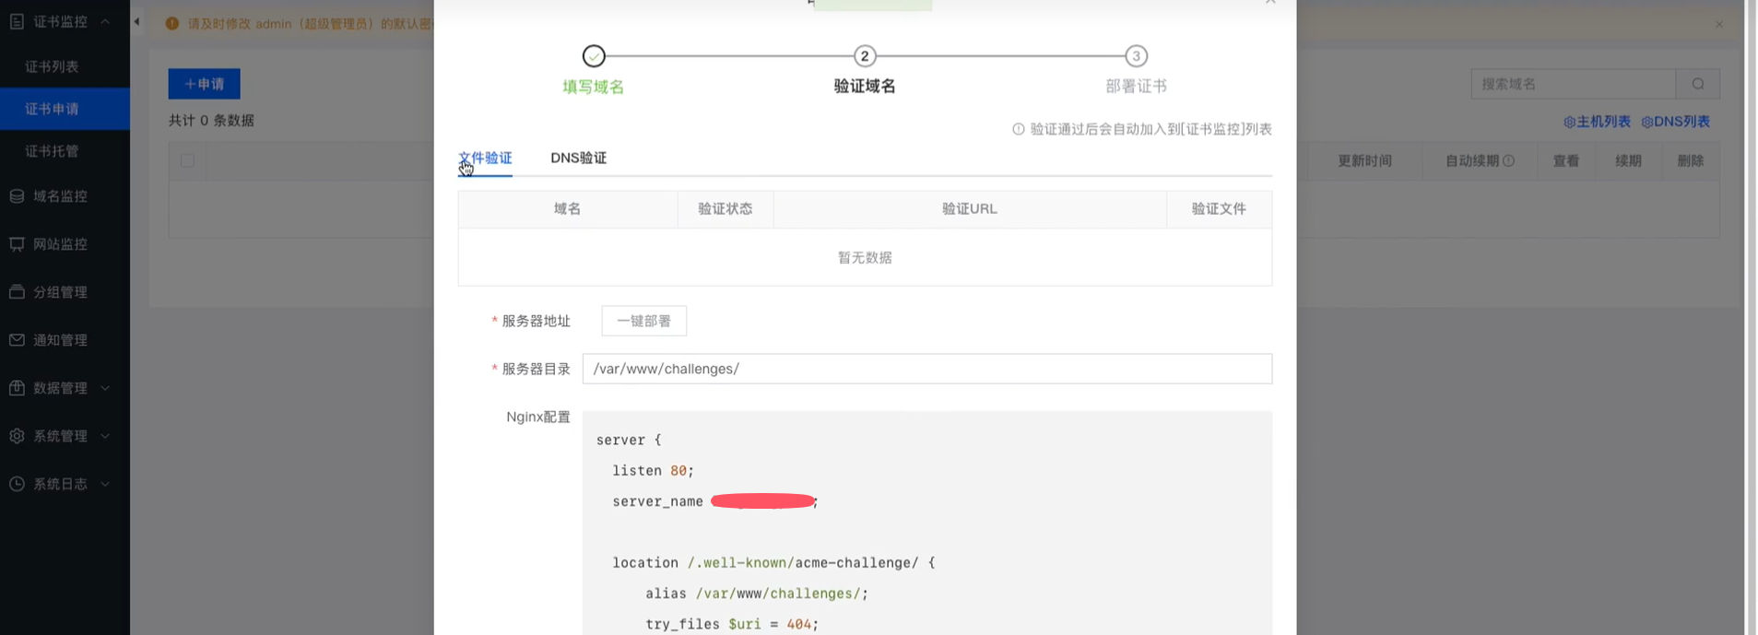The width and height of the screenshot is (1758, 635).
Task: Open 网站监控 menu item
Action: [x=61, y=244]
